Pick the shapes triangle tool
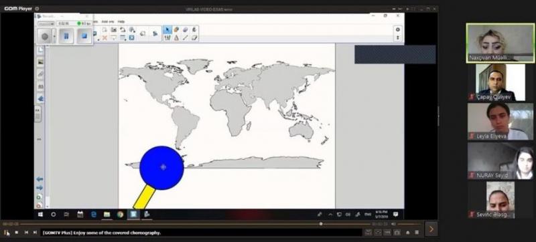Viewport: 536px width, 242px height. (x=176, y=37)
